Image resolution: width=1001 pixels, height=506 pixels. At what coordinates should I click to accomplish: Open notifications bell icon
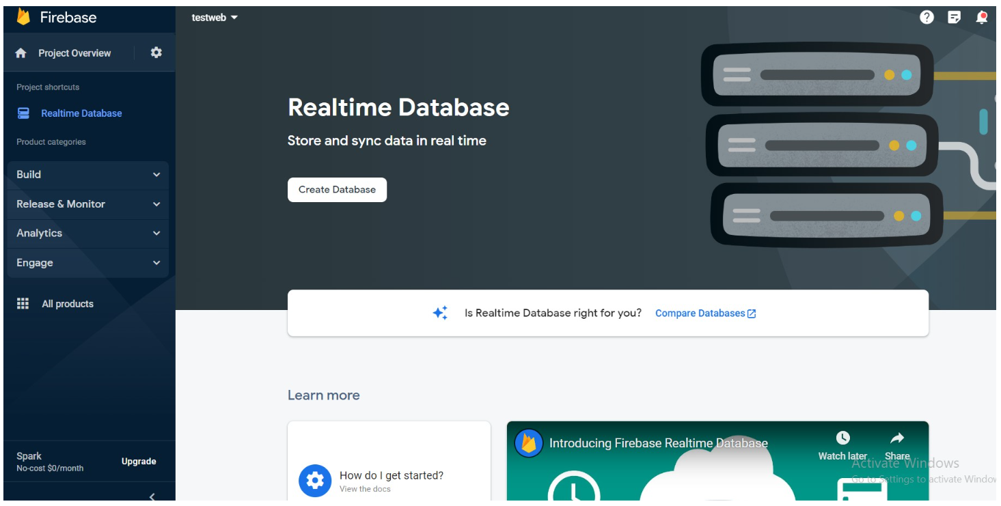tap(982, 17)
